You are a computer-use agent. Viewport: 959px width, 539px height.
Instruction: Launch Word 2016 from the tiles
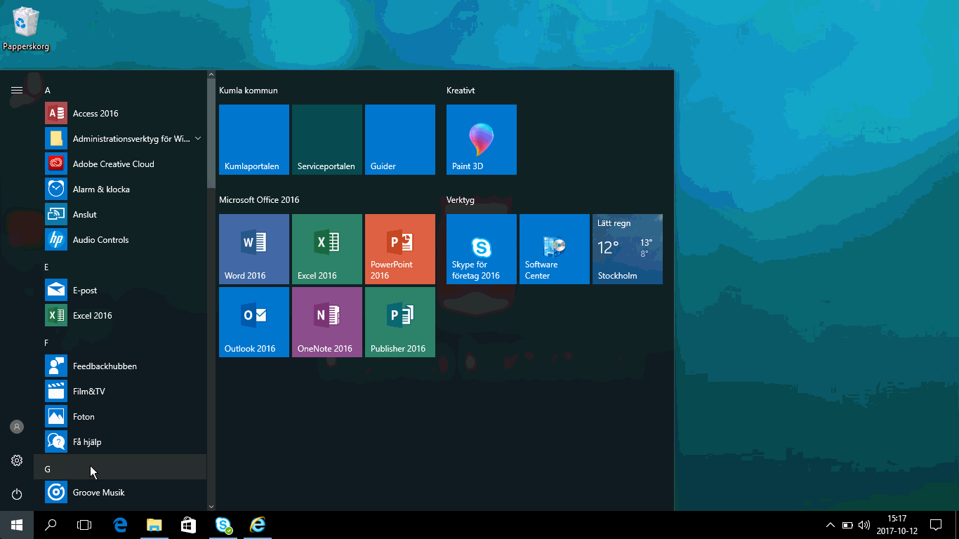click(x=253, y=249)
